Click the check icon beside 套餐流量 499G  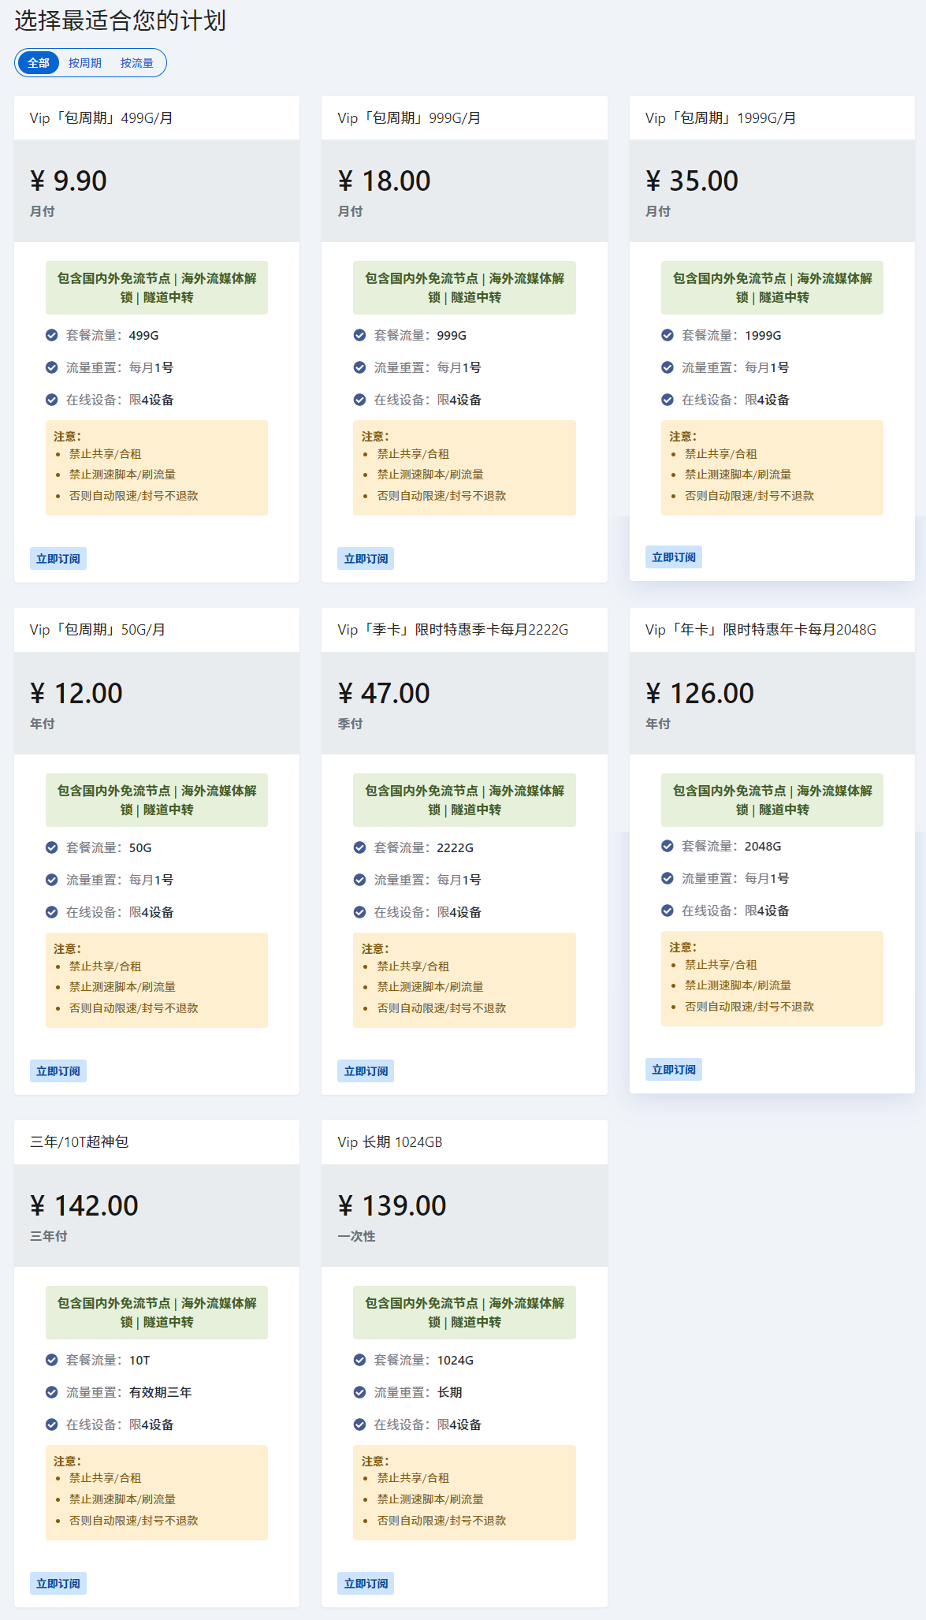[x=52, y=335]
